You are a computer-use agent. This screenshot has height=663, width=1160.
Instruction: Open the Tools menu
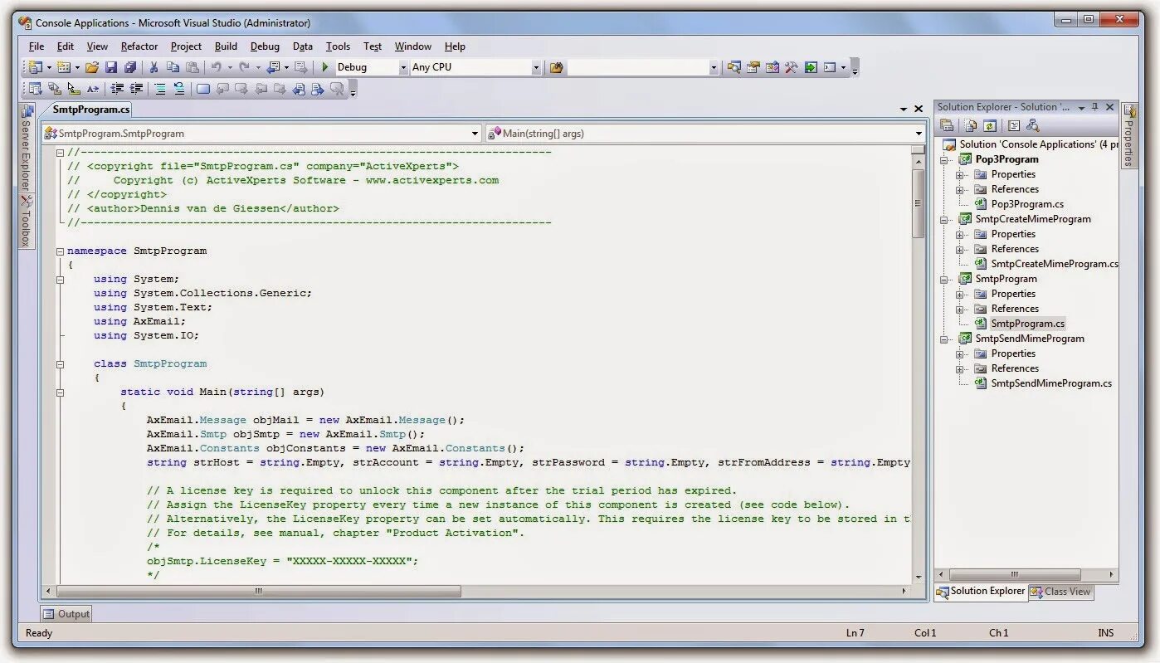(338, 46)
